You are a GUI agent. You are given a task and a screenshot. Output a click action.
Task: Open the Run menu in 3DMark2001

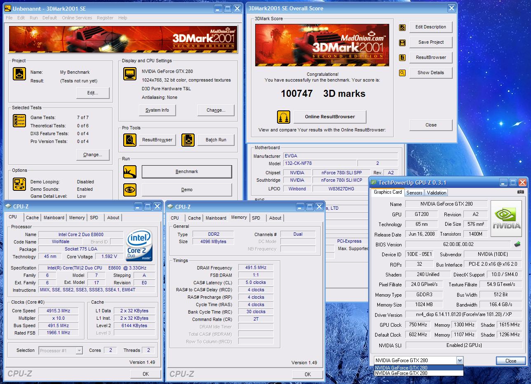pos(34,18)
